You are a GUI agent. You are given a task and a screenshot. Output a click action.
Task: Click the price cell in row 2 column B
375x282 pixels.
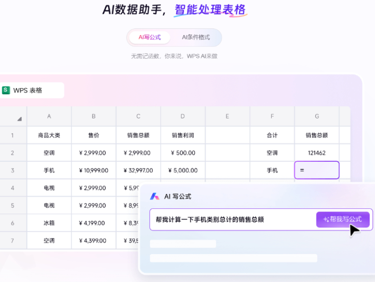tap(94, 153)
